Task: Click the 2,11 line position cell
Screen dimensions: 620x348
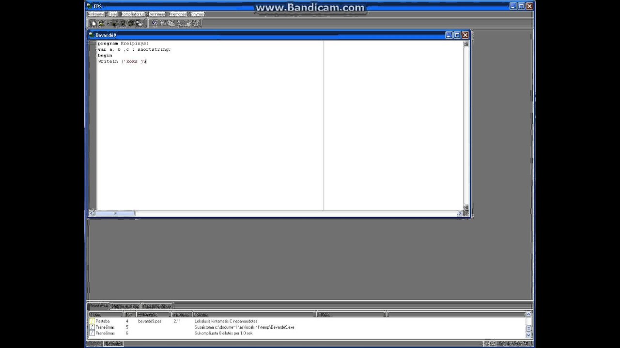Action: (x=177, y=321)
